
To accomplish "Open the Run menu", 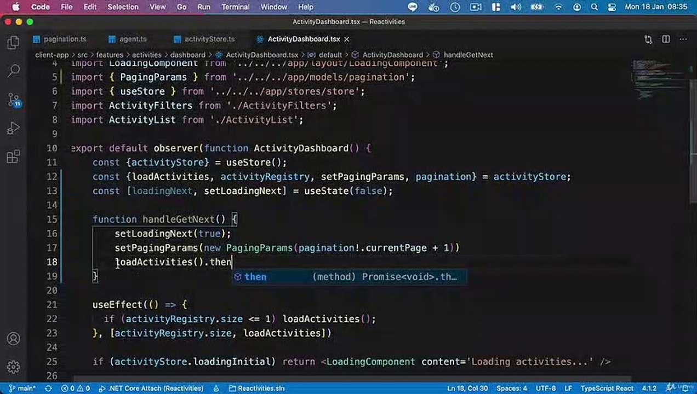I will pyautogui.click(x=204, y=7).
